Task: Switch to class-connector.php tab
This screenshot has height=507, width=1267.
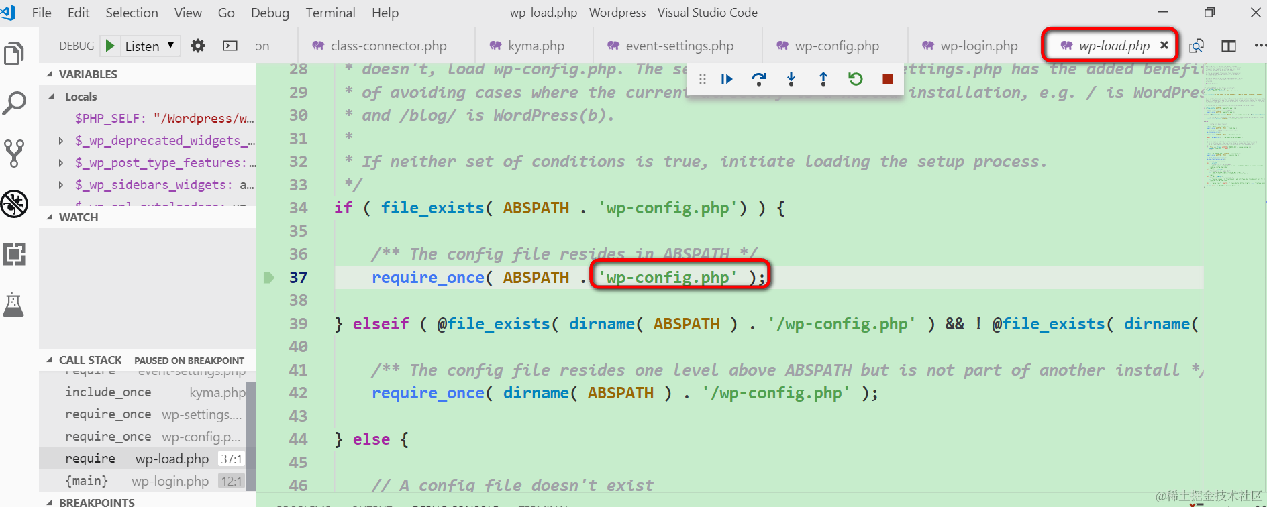Action: point(386,46)
